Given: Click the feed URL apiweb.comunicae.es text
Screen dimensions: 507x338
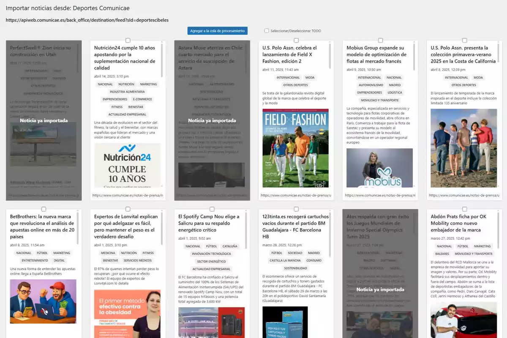Looking at the screenshot, I should (87, 20).
